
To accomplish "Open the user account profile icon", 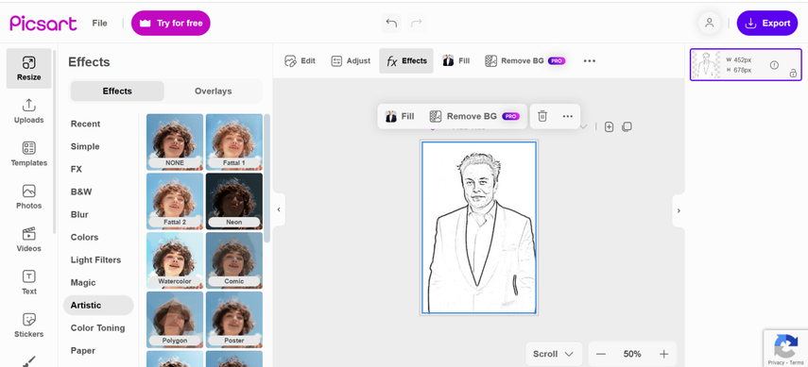I will pyautogui.click(x=709, y=24).
